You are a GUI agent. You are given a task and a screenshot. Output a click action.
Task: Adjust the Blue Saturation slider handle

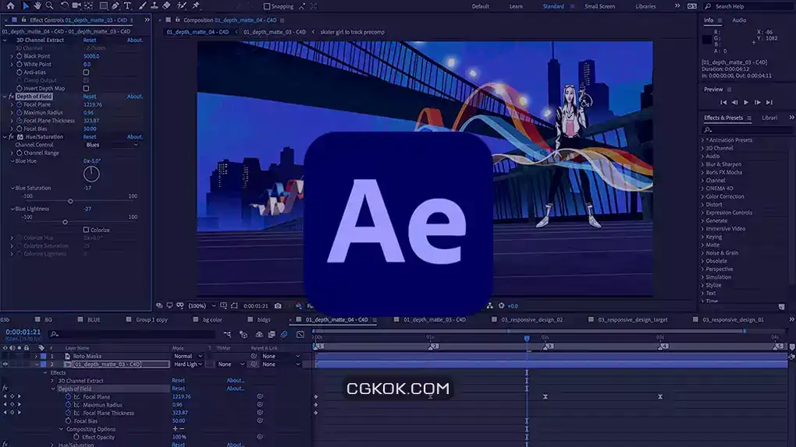coord(70,201)
